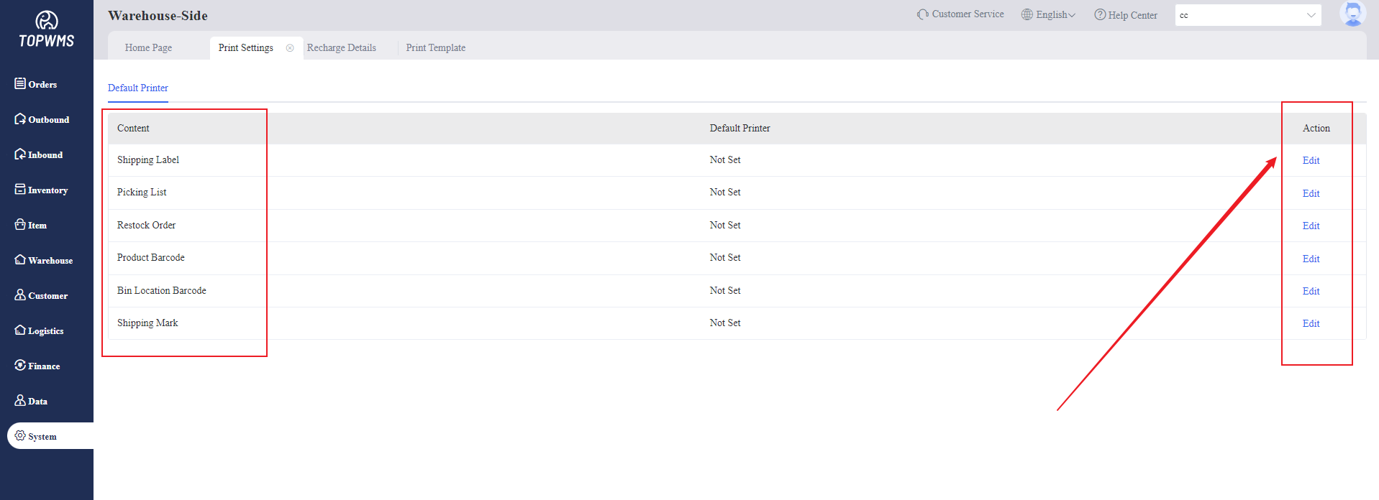Select the Default Printer sub-tab
The image size is (1379, 500).
coord(138,88)
